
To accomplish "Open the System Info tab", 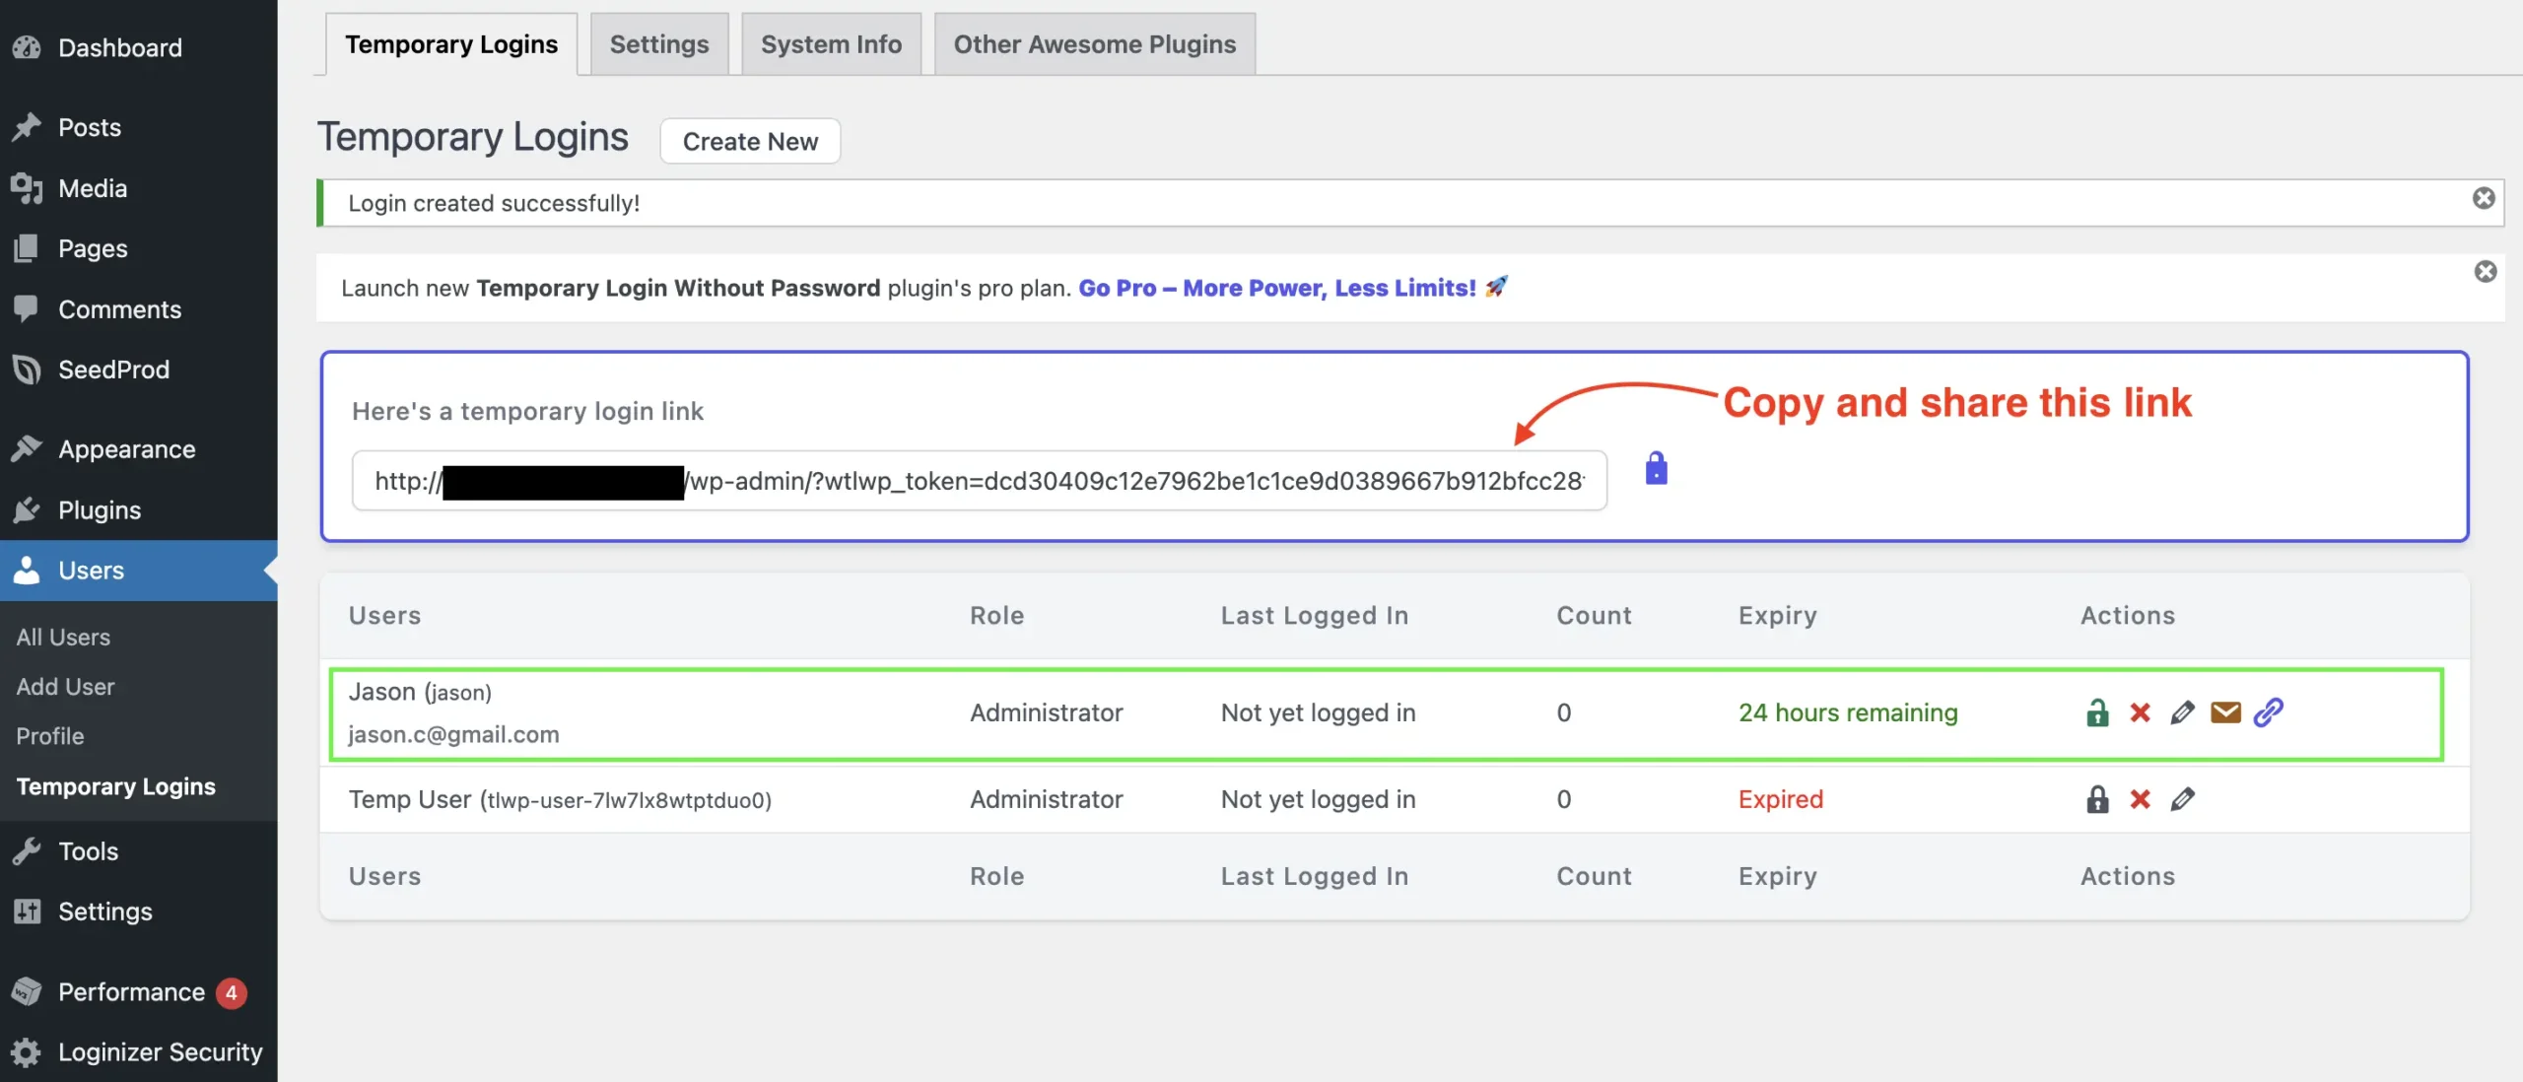I will click(x=830, y=43).
